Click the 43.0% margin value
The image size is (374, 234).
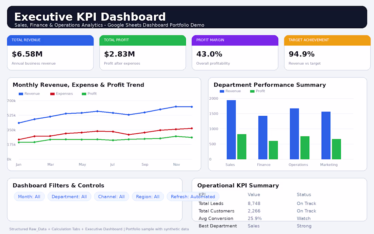click(x=209, y=54)
